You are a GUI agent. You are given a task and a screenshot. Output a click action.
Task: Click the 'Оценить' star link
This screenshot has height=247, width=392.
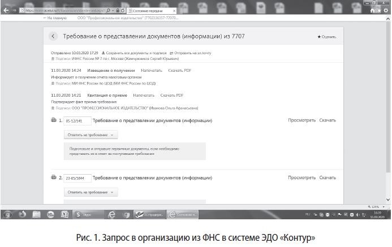tap(327, 37)
